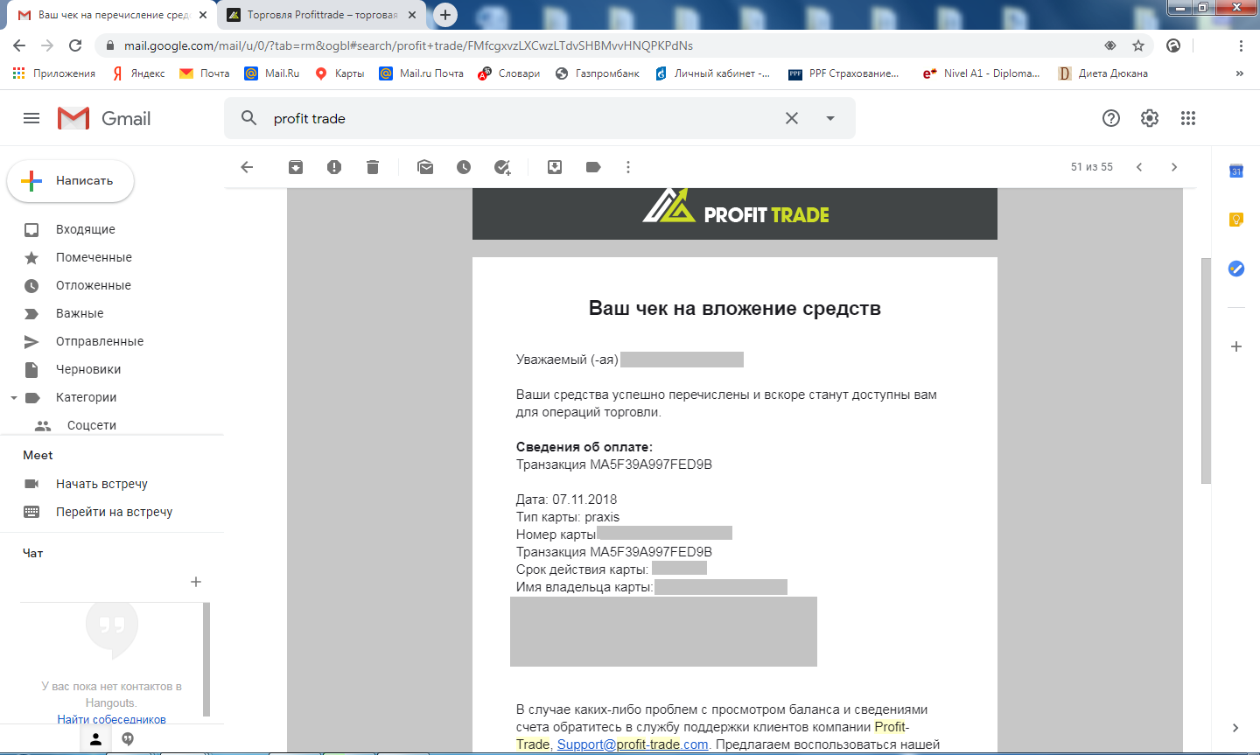Clear the search field with X
This screenshot has width=1260, height=755.
tap(792, 118)
